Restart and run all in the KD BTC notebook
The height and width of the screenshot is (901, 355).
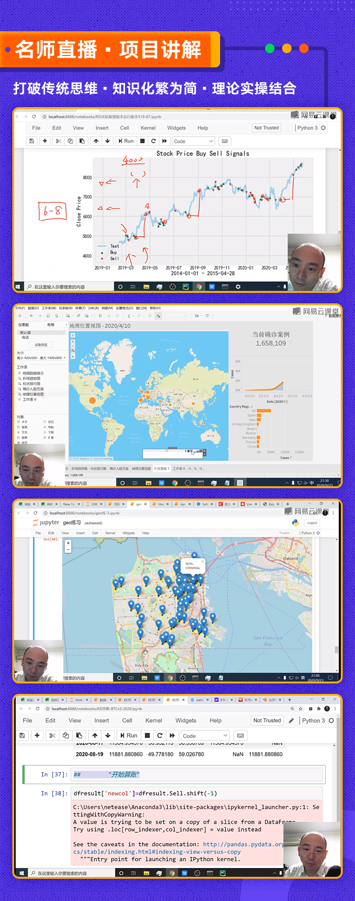[172, 735]
